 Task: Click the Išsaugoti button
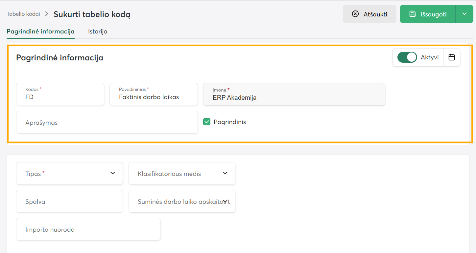(x=428, y=14)
